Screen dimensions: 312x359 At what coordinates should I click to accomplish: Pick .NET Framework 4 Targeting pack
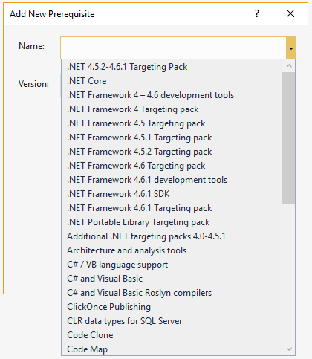coord(172,109)
